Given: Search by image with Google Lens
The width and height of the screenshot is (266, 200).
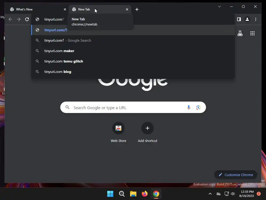Looking at the screenshot, I should click(x=198, y=108).
